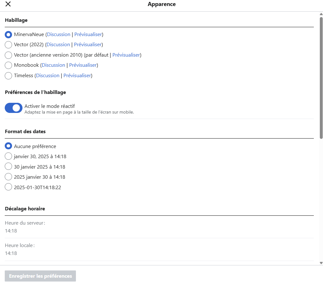The height and width of the screenshot is (285, 323).
Task: Click the Enregistrer les préférences button
Action: tap(40, 276)
